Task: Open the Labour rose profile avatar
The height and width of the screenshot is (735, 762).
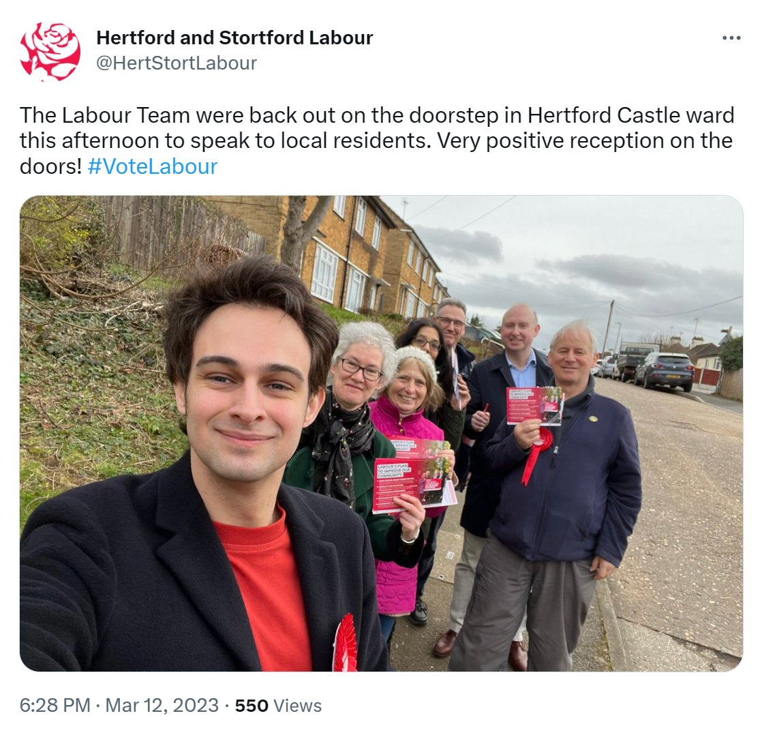Action: (50, 51)
